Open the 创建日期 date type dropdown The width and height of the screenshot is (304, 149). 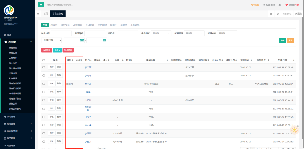tap(51, 40)
